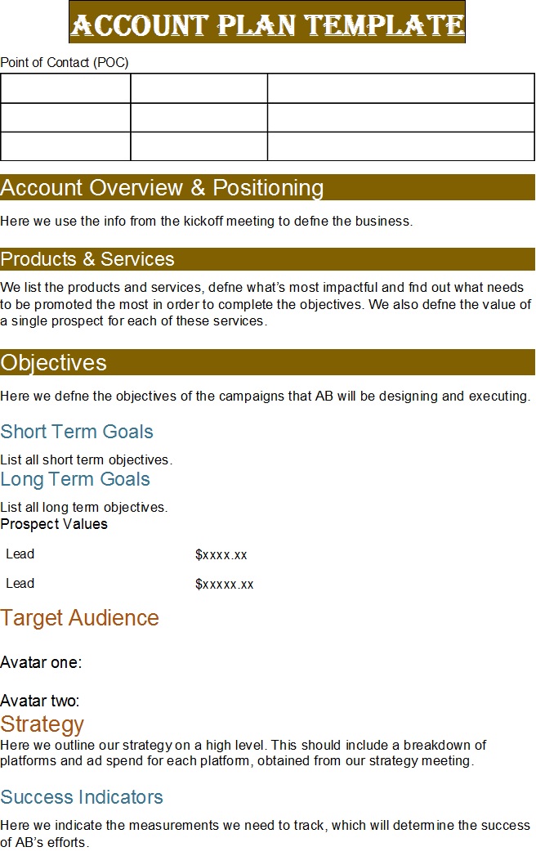This screenshot has width=536, height=865.
Task: Select the first cell of the POC table
Action: 65,88
